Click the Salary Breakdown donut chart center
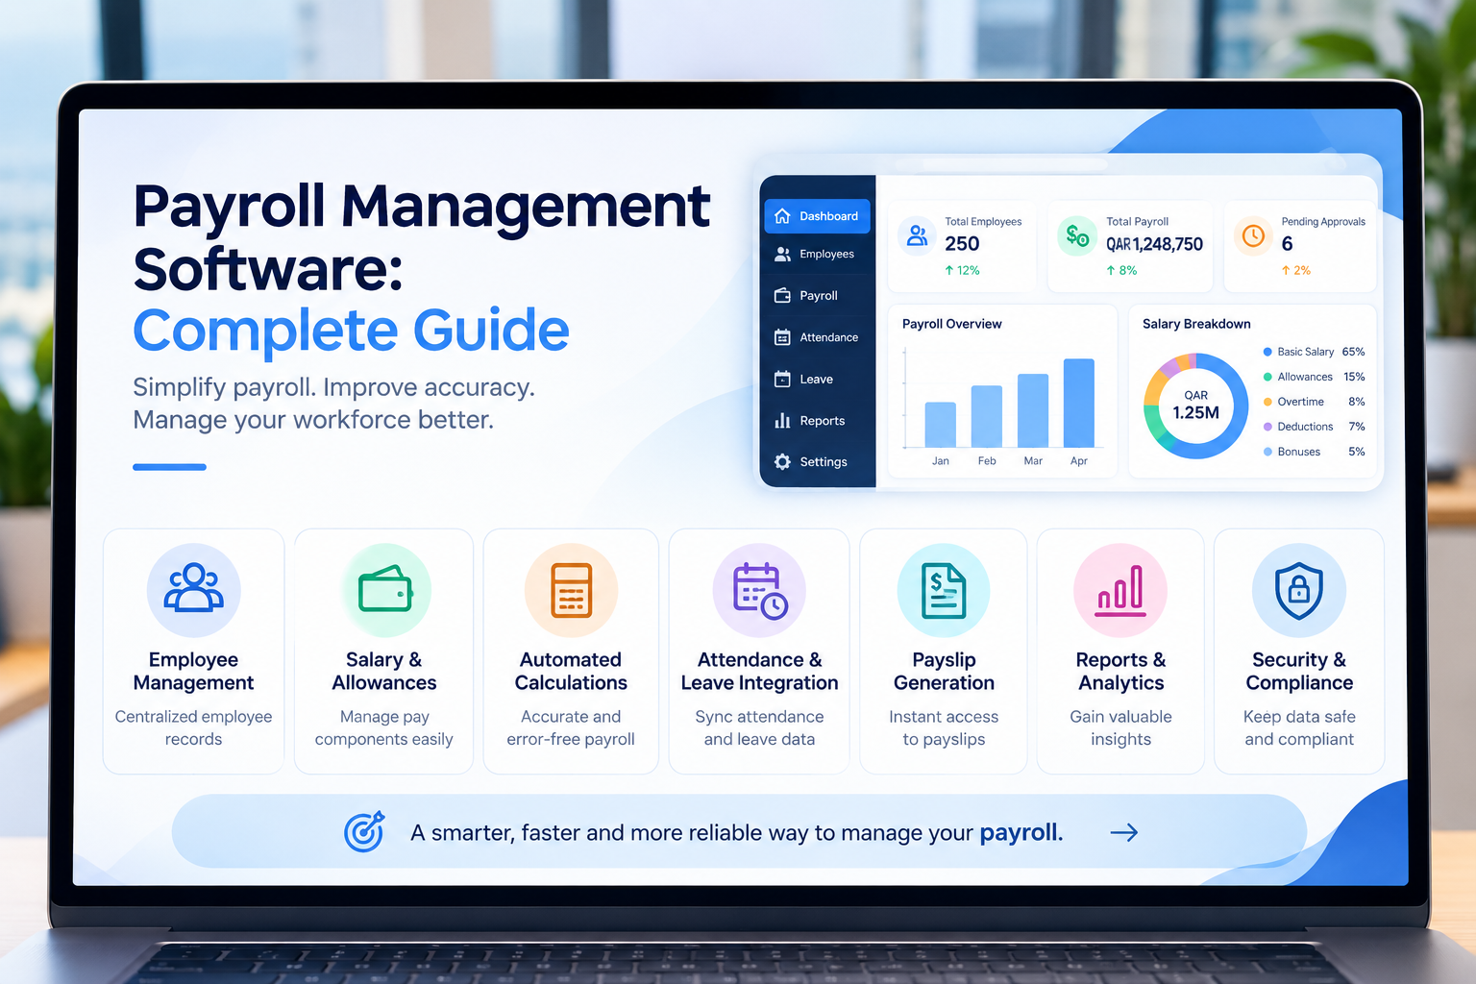This screenshot has width=1476, height=984. click(x=1195, y=406)
